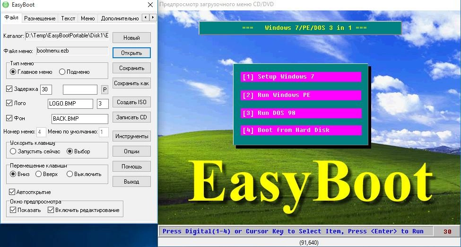The width and height of the screenshot is (461, 247).
Task: Click the red countdown timer showing 30
Action: tap(447, 232)
